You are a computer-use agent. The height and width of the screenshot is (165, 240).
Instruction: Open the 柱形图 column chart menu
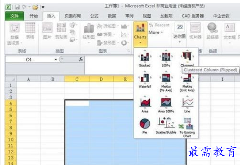[x=89, y=33]
